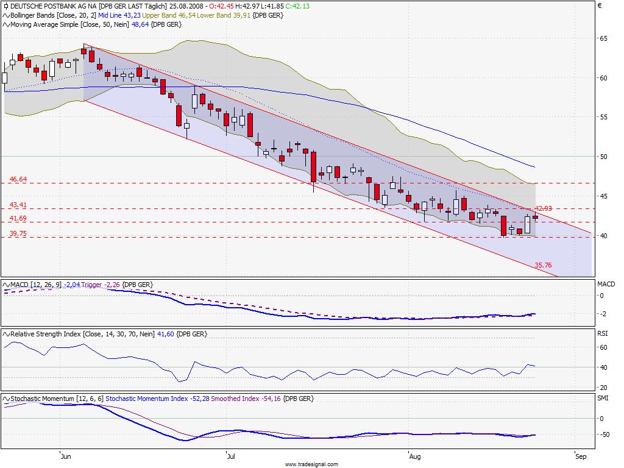Image resolution: width=624 pixels, height=468 pixels.
Task: Click the 43.41 horizontal level label
Action: (x=18, y=205)
